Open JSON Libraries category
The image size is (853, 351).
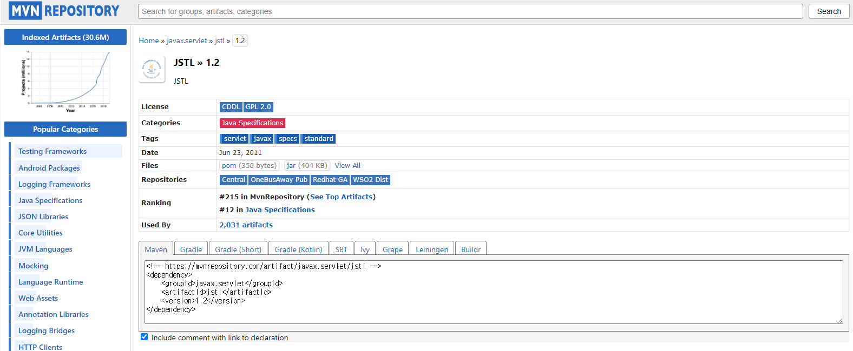coord(43,217)
